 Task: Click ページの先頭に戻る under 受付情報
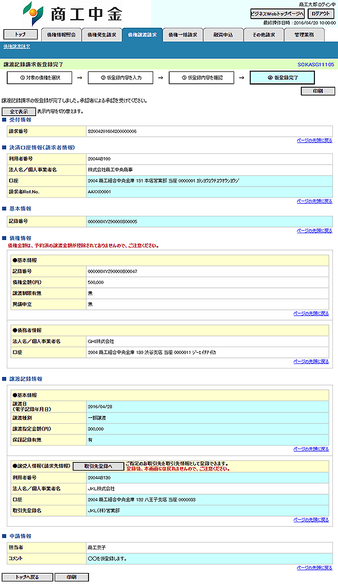[x=314, y=140]
